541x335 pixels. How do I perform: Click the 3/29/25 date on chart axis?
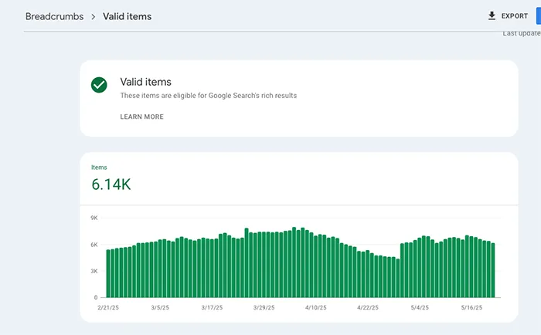coord(264,307)
